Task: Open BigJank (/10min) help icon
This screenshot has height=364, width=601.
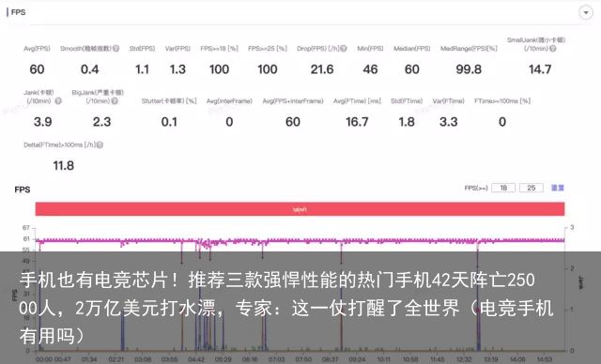Action: 115,101
